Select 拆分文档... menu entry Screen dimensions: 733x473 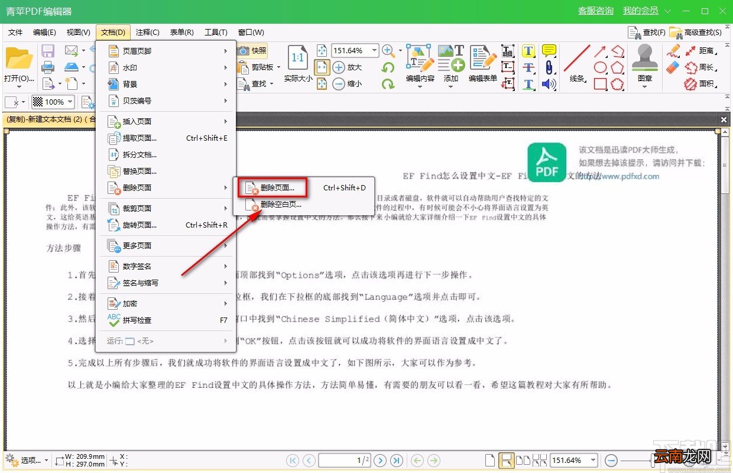click(x=166, y=154)
